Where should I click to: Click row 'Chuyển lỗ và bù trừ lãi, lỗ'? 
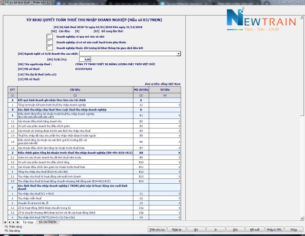click(94, 203)
